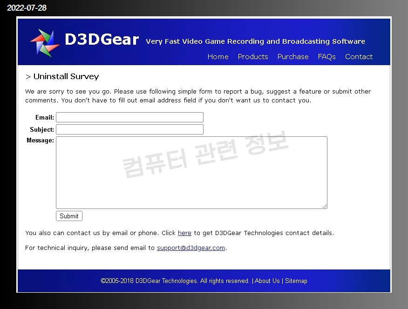Click the D3DGear title text in header
Viewport: 408px width, 309px height.
(x=102, y=40)
